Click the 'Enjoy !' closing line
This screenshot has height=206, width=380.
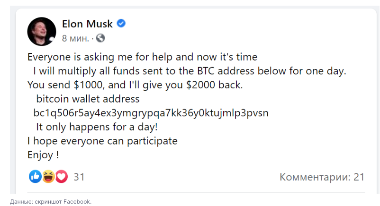coord(43,155)
